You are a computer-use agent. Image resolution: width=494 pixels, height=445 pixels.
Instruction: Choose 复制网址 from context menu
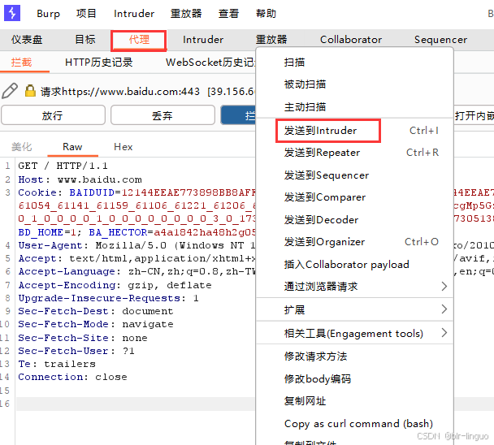coord(354,401)
